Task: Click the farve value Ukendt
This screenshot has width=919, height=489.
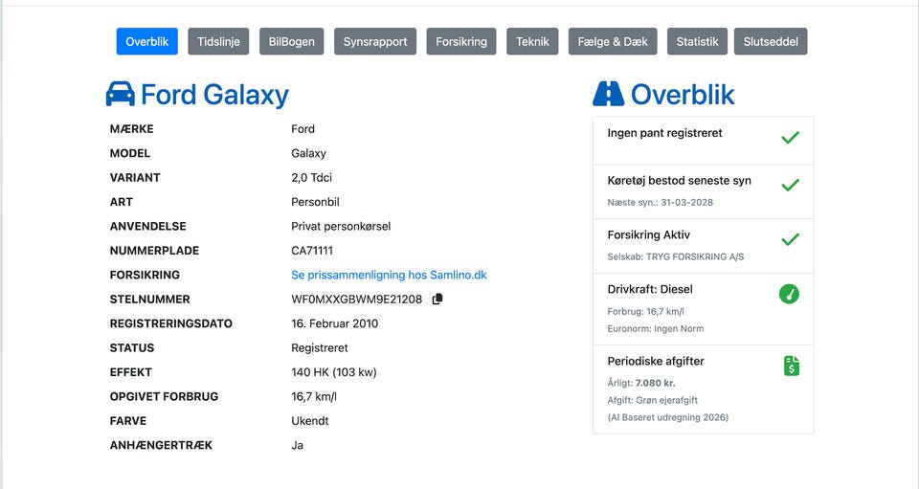Action: 310,420
